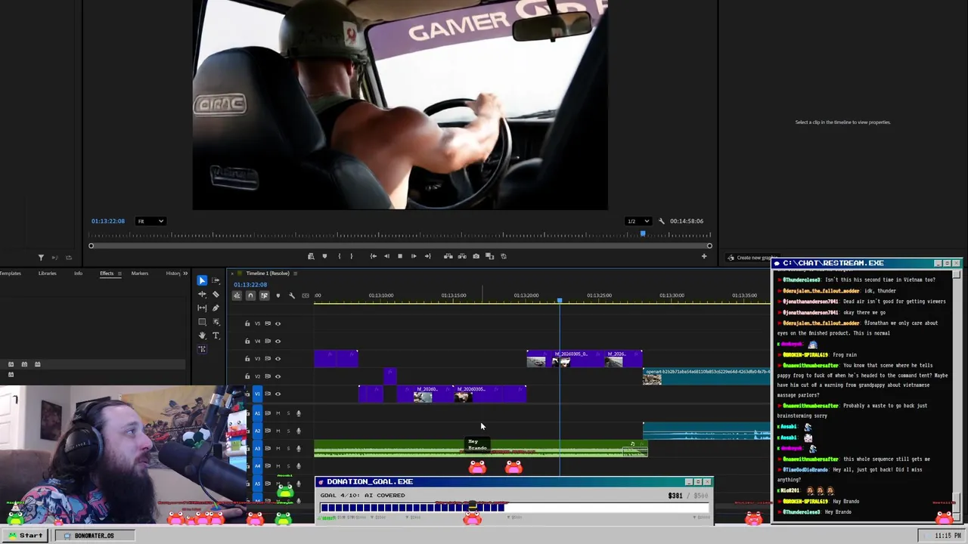Select the Type tool
Image resolution: width=968 pixels, height=544 pixels.
click(x=216, y=335)
